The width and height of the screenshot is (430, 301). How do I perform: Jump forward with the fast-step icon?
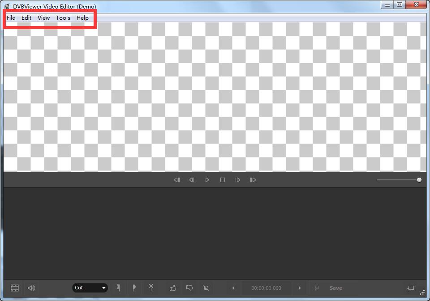click(253, 180)
